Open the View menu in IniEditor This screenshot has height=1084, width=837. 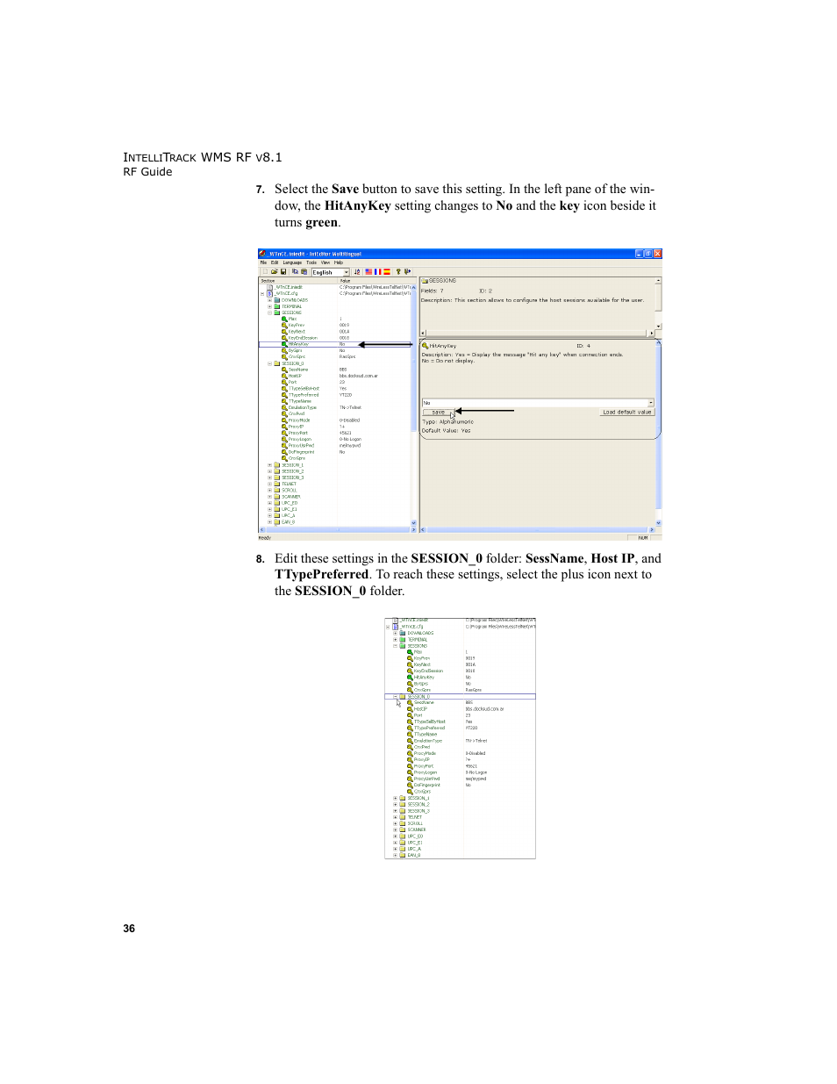pyautogui.click(x=325, y=262)
